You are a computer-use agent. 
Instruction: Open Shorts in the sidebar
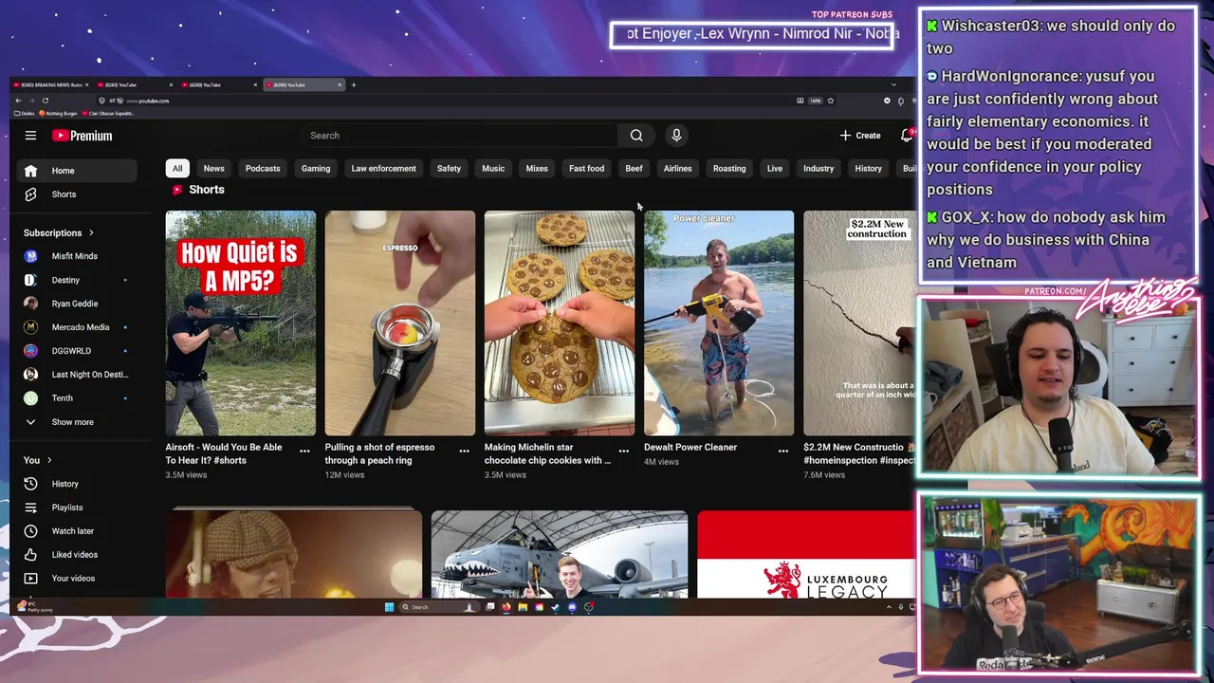coord(77,194)
